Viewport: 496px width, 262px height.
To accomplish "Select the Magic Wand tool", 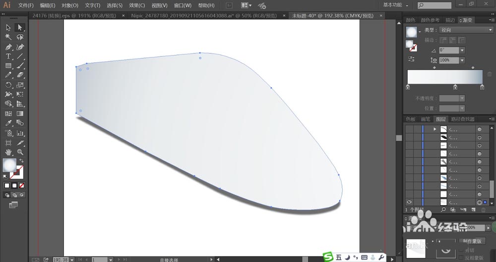I will tap(8, 37).
